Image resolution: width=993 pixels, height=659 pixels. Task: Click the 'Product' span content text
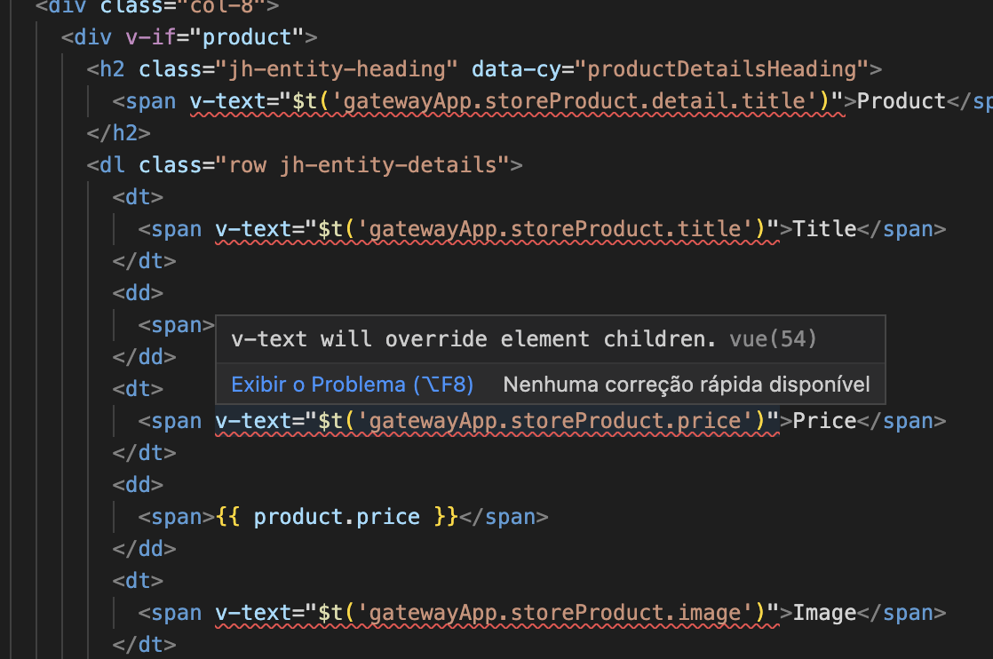click(902, 101)
